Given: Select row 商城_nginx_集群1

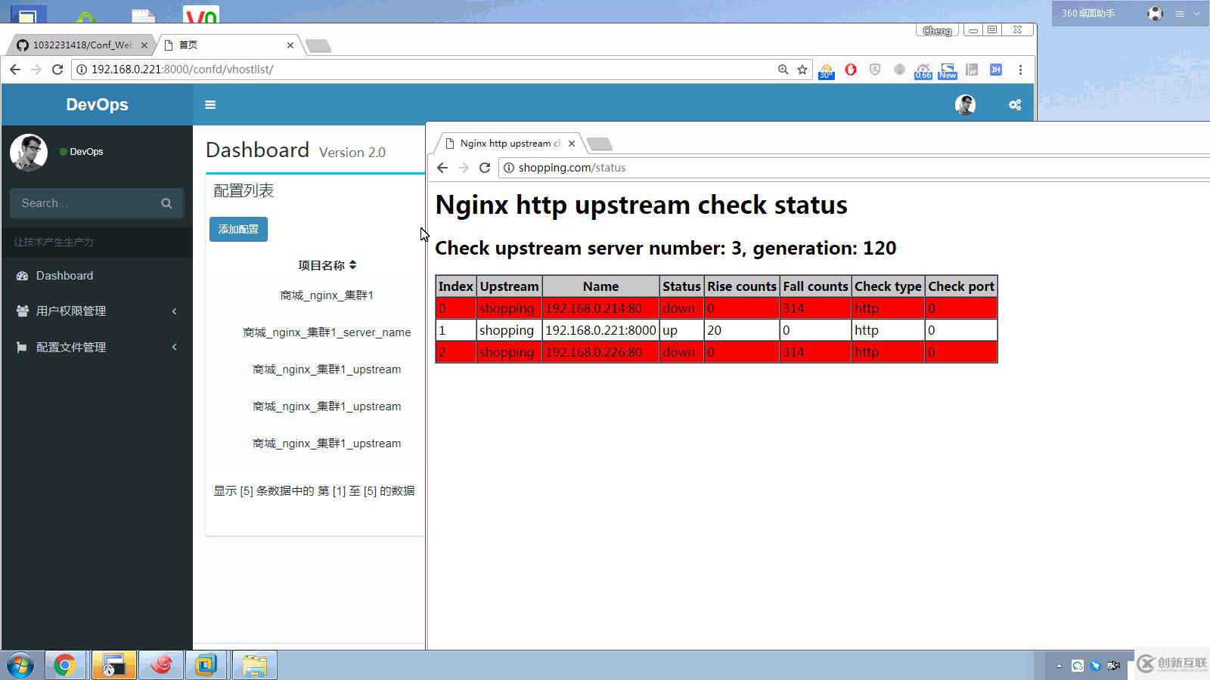Looking at the screenshot, I should click(x=327, y=295).
